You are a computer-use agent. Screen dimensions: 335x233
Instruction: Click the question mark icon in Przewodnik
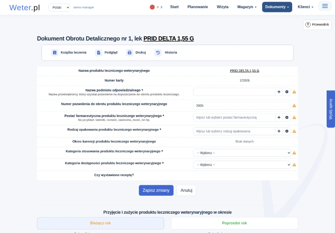click(x=308, y=24)
